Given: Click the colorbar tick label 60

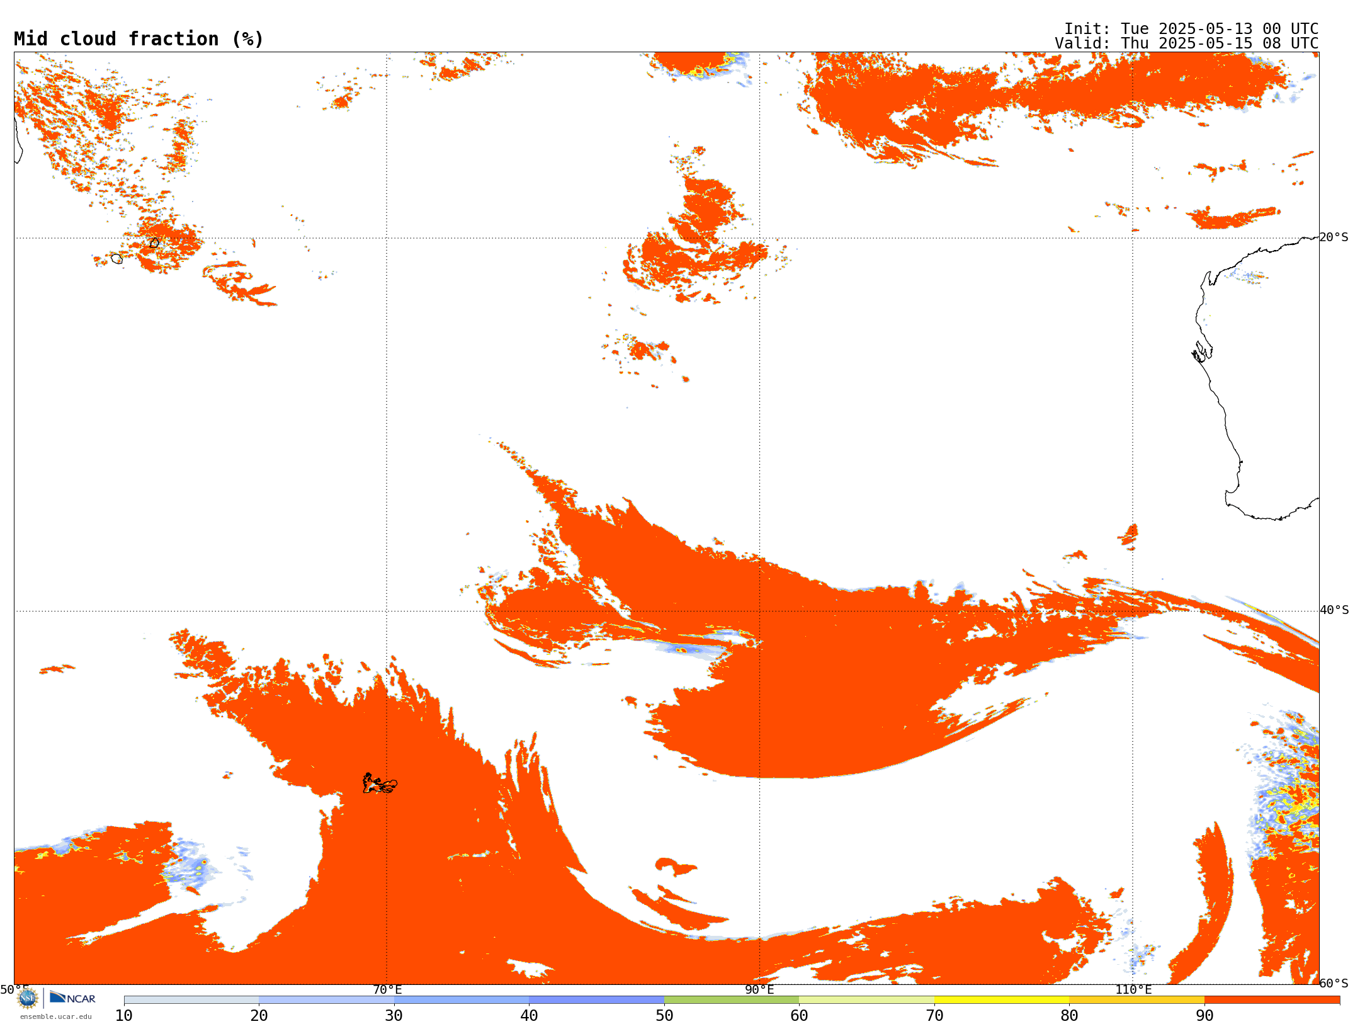Looking at the screenshot, I should (x=799, y=1016).
